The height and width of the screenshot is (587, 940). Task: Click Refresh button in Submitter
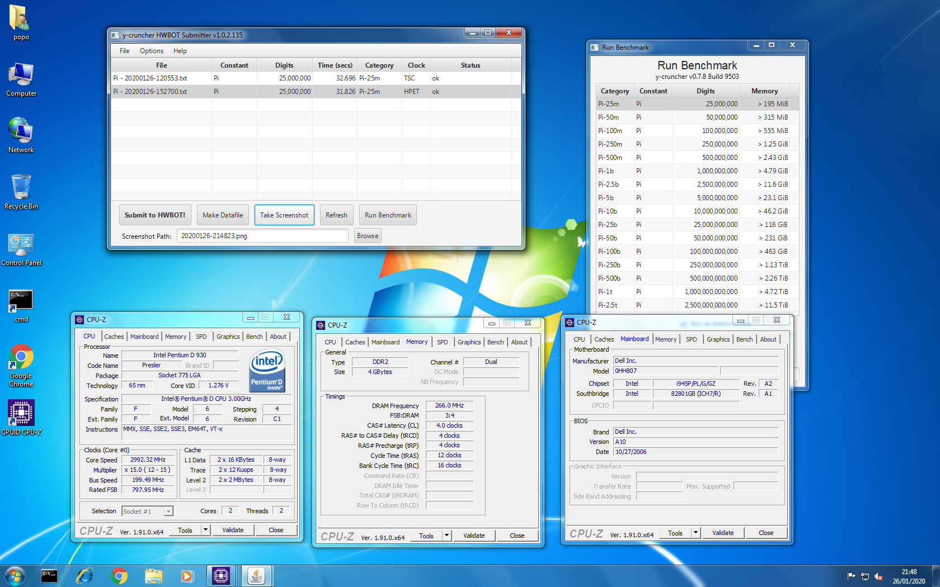(336, 215)
